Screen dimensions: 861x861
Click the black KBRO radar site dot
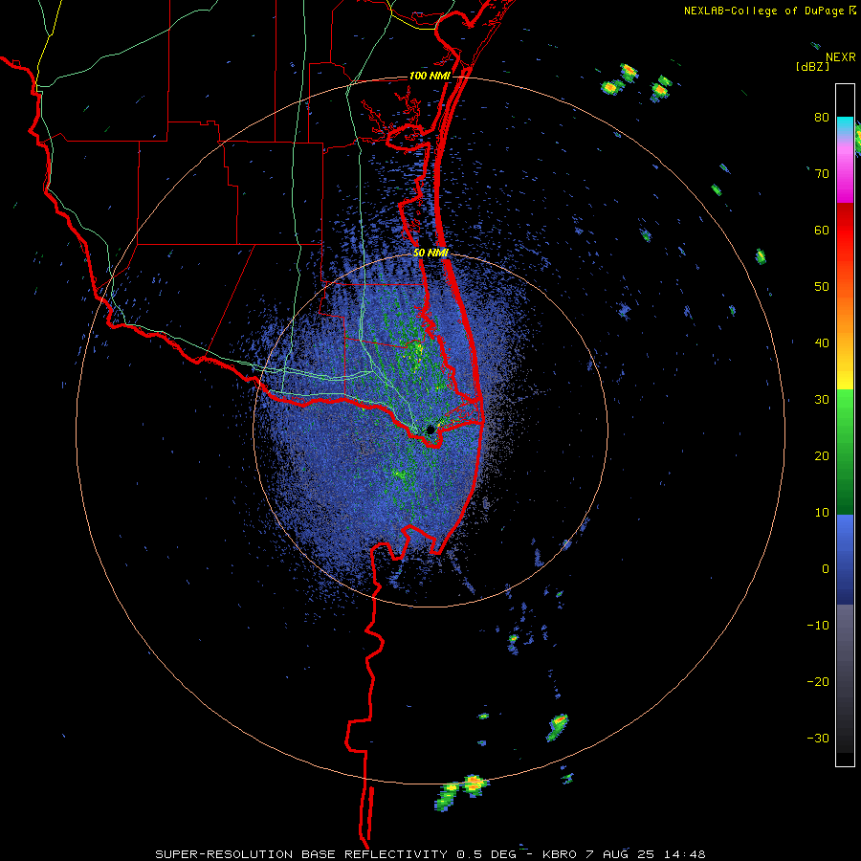click(430, 430)
